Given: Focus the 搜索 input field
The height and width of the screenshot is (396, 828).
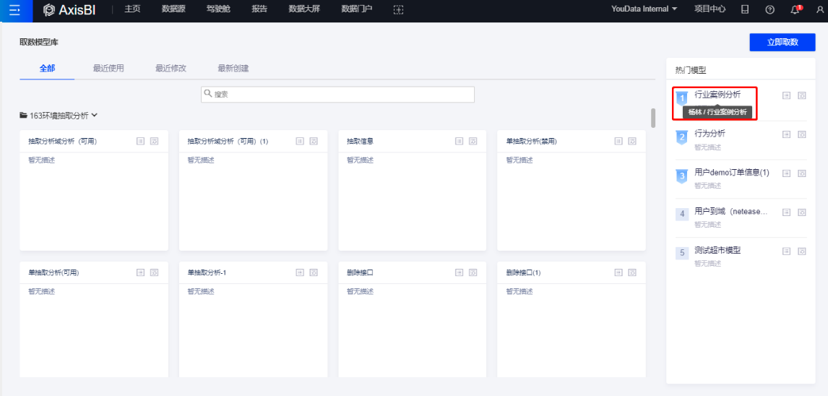Looking at the screenshot, I should tap(337, 95).
